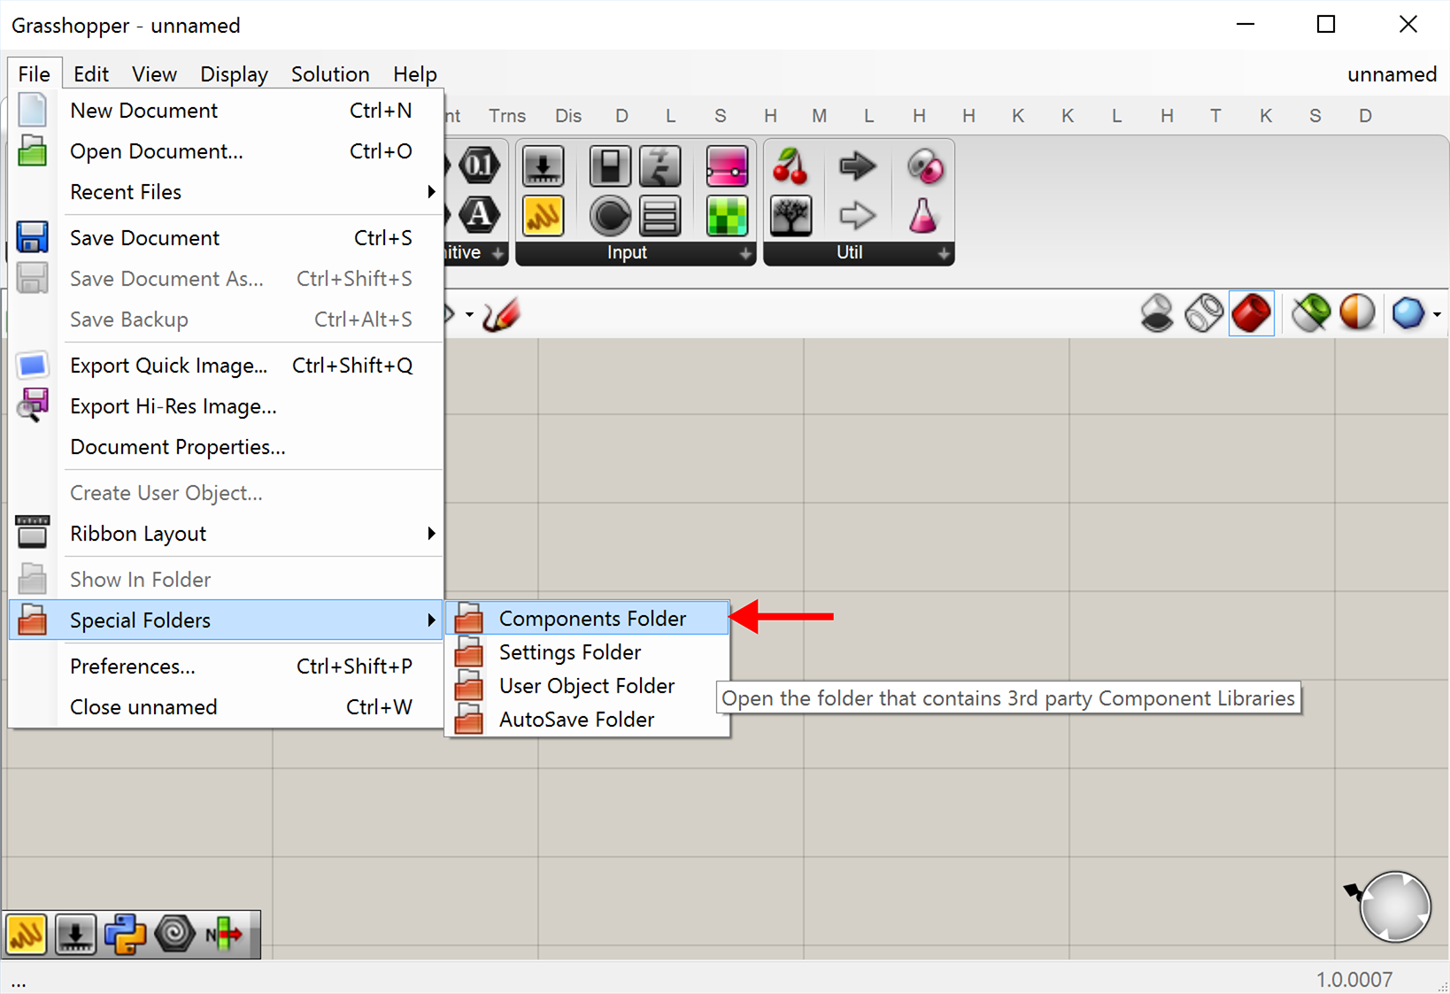This screenshot has height=994, width=1450.
Task: Click the unnamed document label at top right
Action: (1392, 74)
